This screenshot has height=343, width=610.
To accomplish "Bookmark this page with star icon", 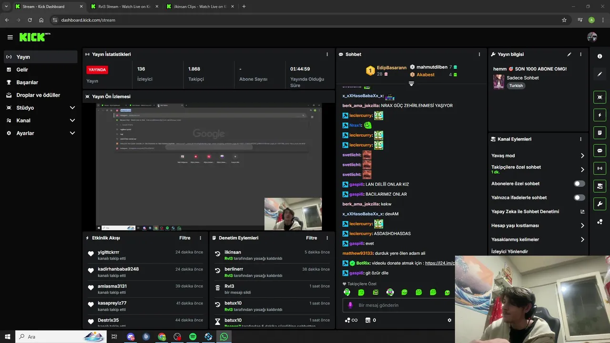I will pyautogui.click(x=564, y=20).
